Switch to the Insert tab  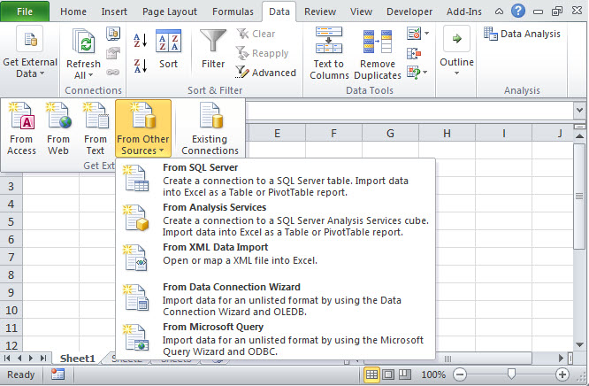coord(114,12)
